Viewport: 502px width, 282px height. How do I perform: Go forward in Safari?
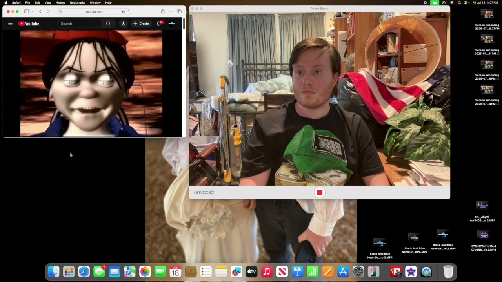click(48, 11)
